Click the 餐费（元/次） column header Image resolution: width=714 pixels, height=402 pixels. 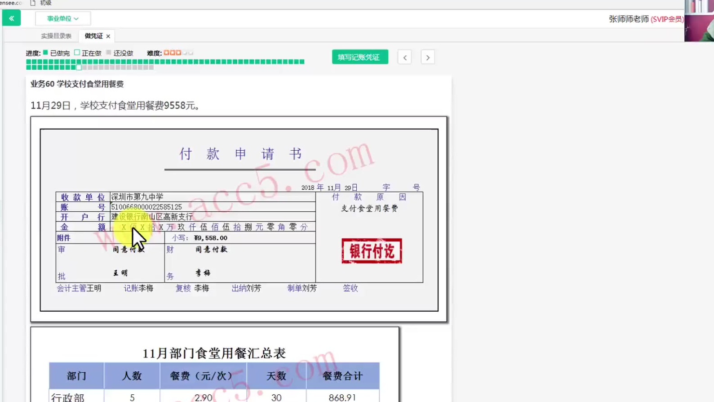pyautogui.click(x=203, y=376)
